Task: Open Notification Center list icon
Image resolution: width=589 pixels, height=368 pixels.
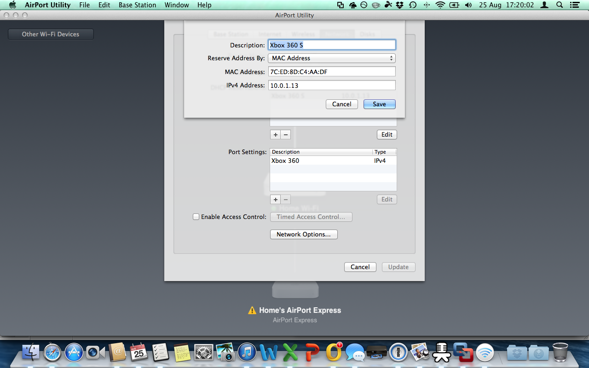Action: click(574, 5)
